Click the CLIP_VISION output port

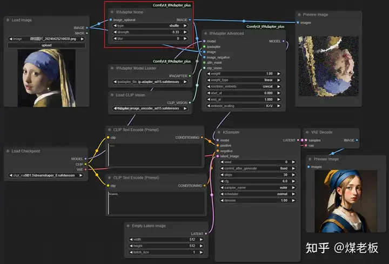(190, 103)
